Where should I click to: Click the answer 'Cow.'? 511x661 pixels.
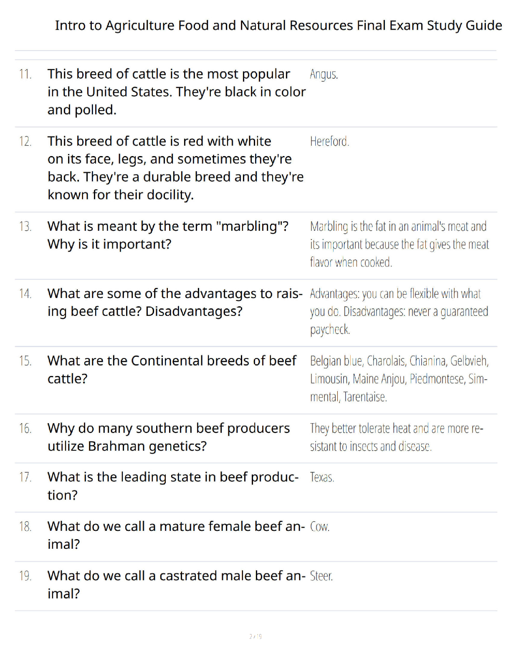point(320,527)
